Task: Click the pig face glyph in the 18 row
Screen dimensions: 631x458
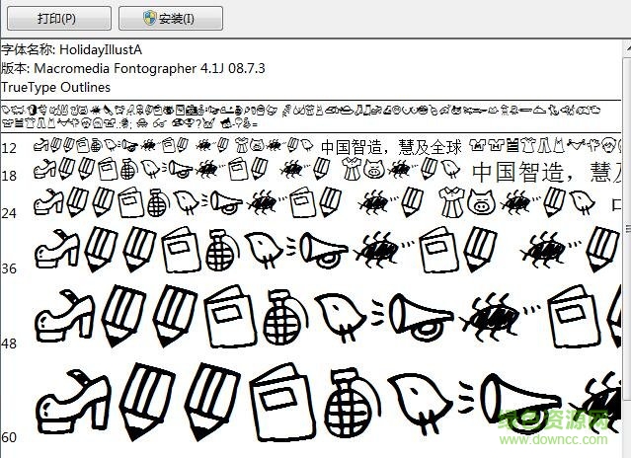Action: click(374, 169)
